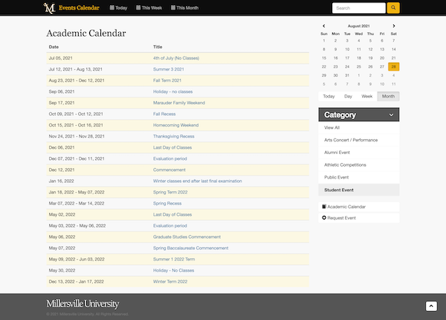Select the Day view tab

tap(348, 96)
